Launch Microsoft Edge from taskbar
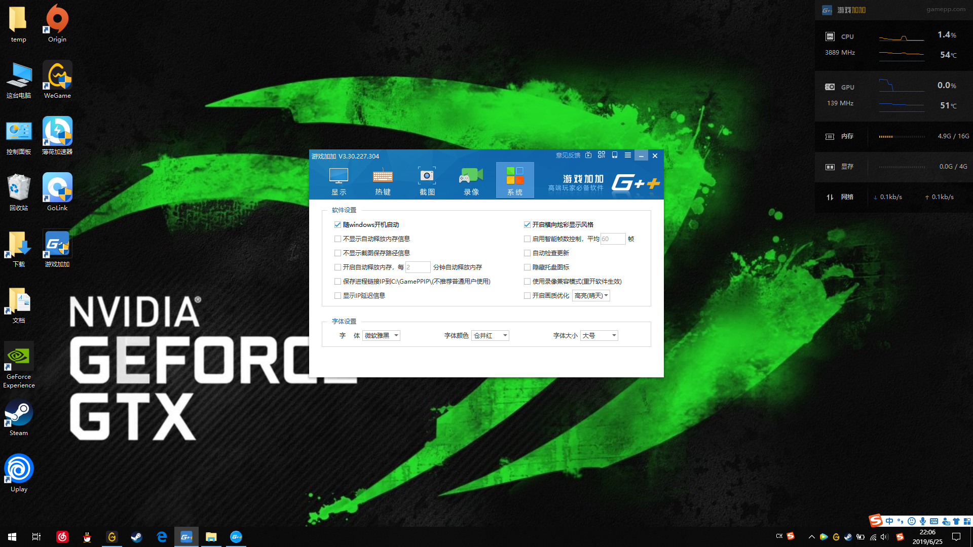Viewport: 973px width, 547px height. 162,537
